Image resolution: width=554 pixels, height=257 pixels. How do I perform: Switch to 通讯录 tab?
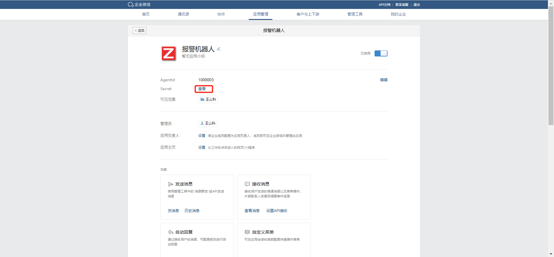tap(184, 14)
